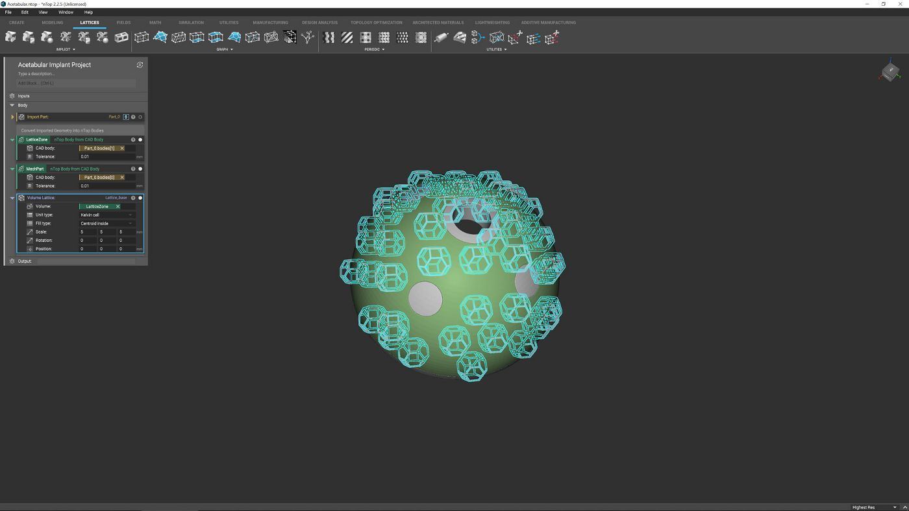
Task: Click the diagonal stripes periodic lattice icon
Action: point(347,38)
